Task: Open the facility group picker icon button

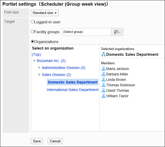Action: point(117,32)
